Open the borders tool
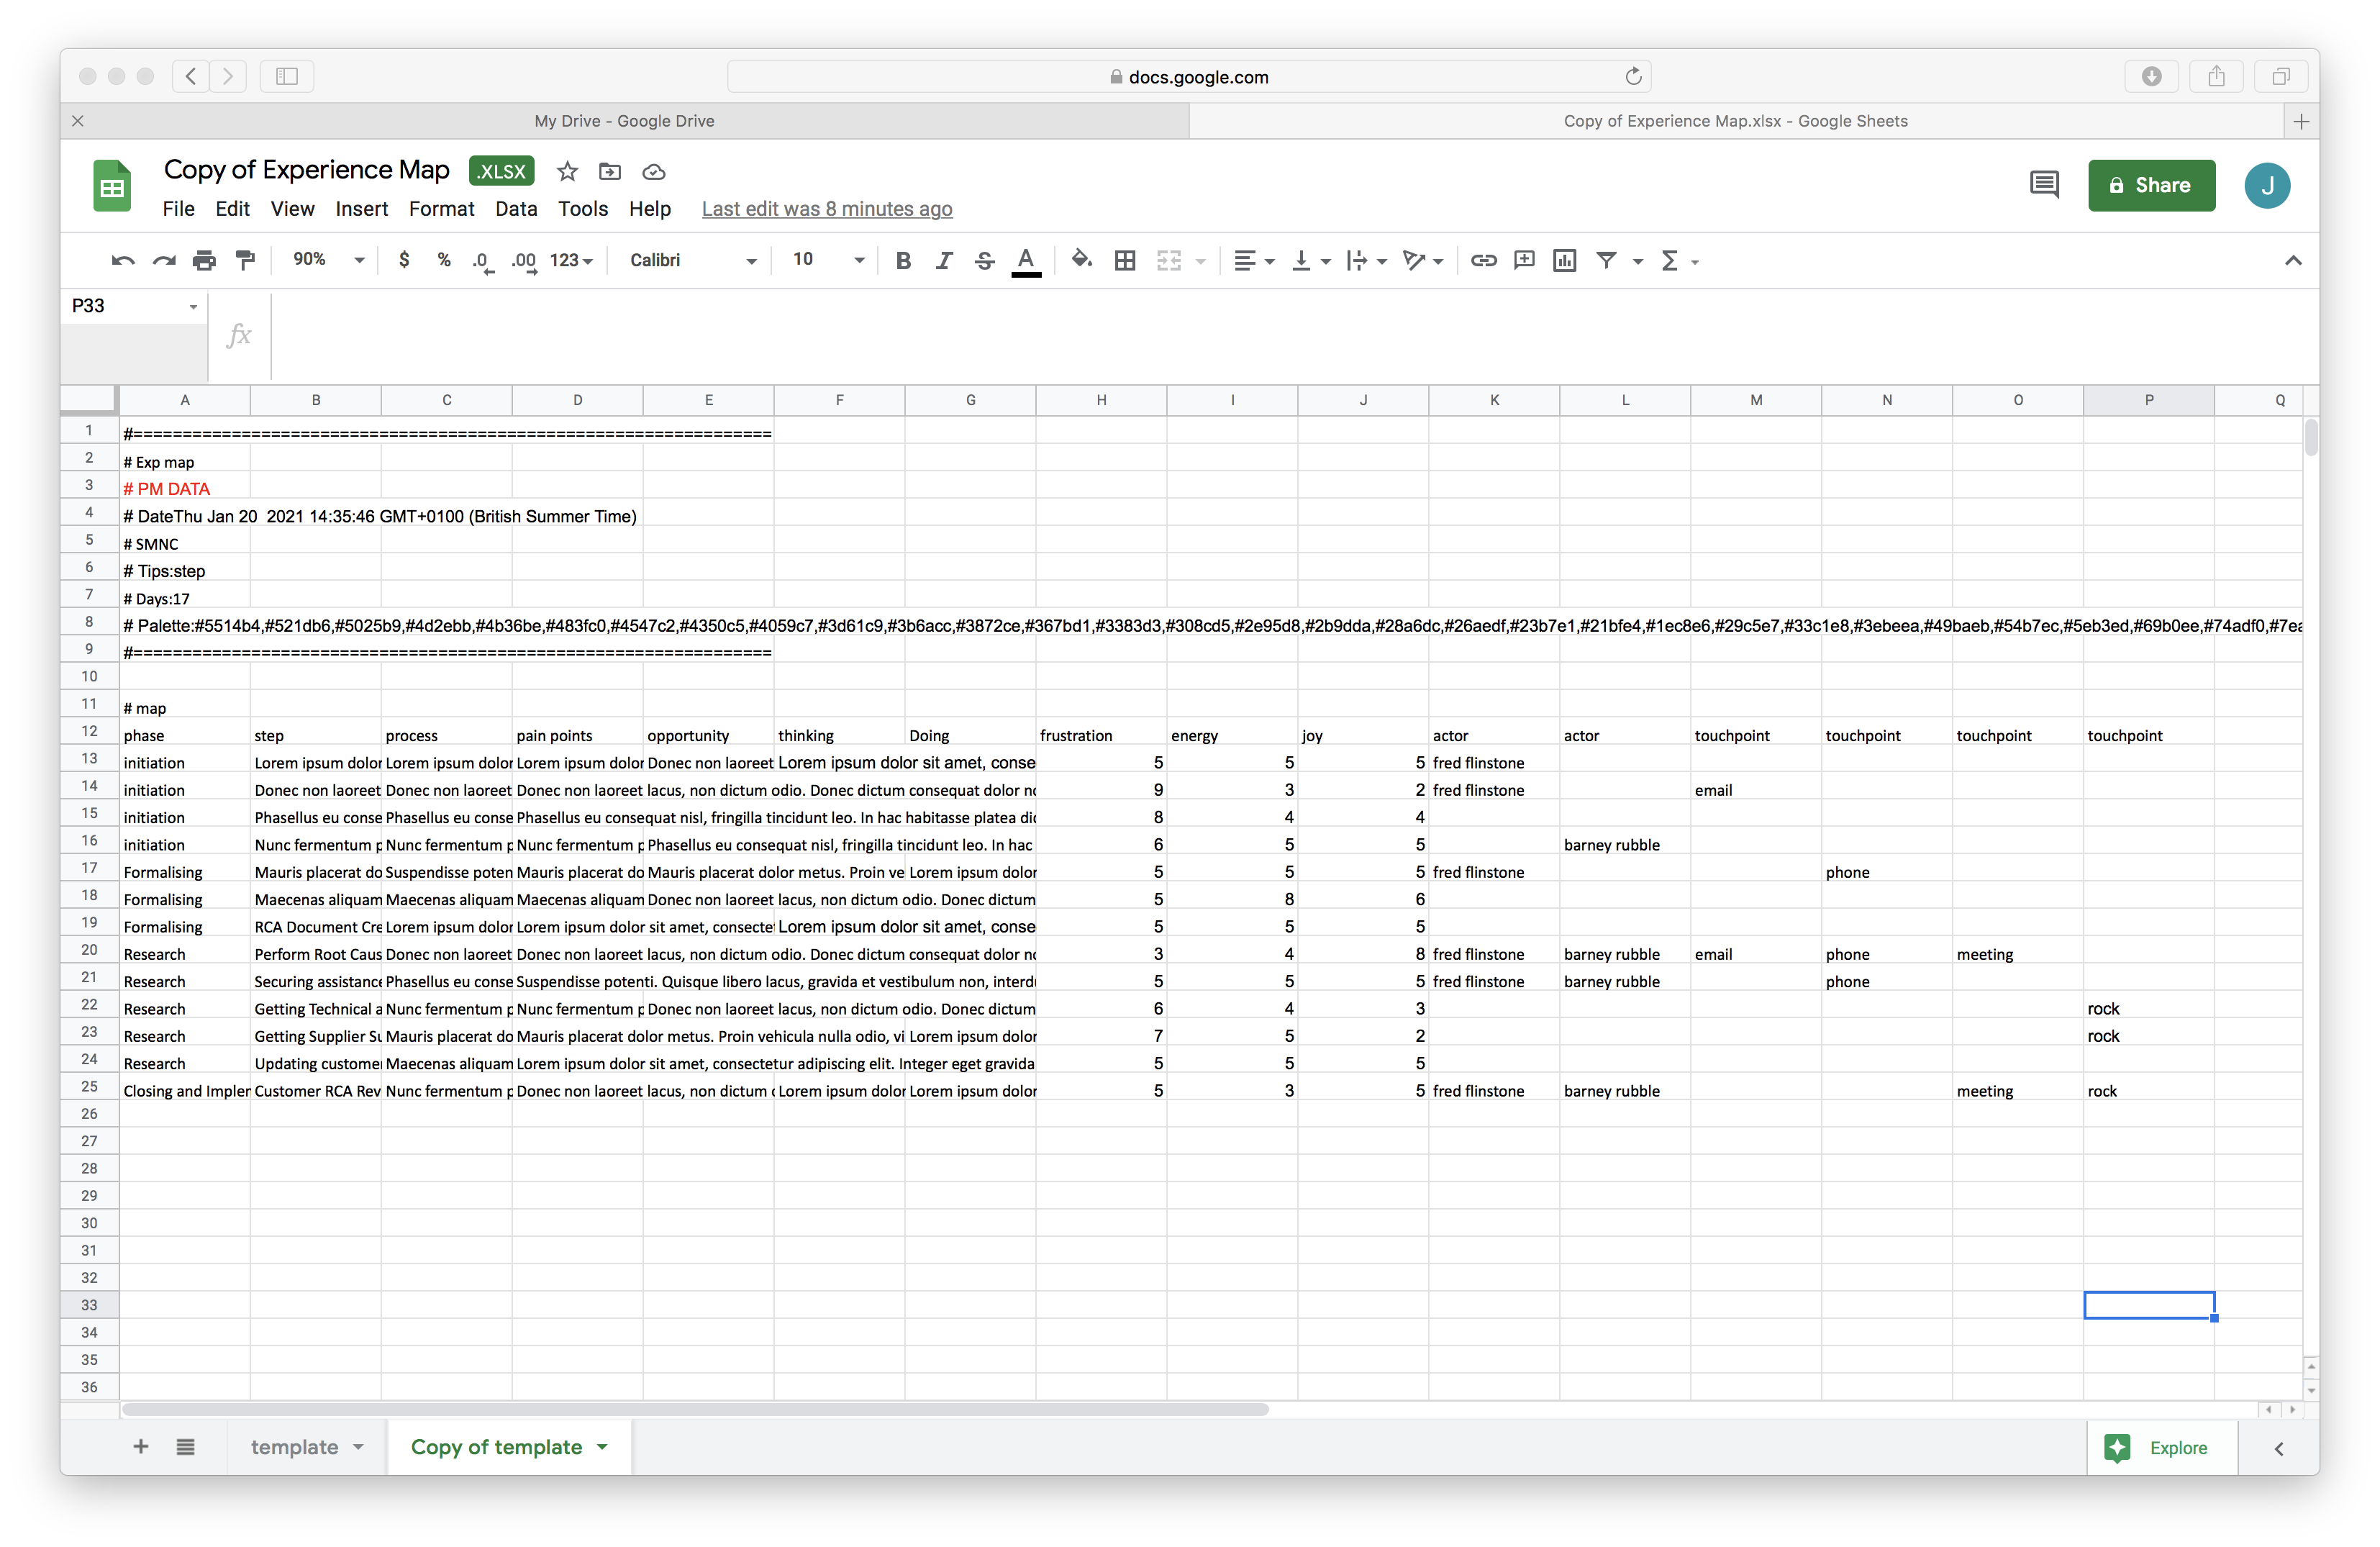2380x1547 pixels. click(x=1125, y=260)
